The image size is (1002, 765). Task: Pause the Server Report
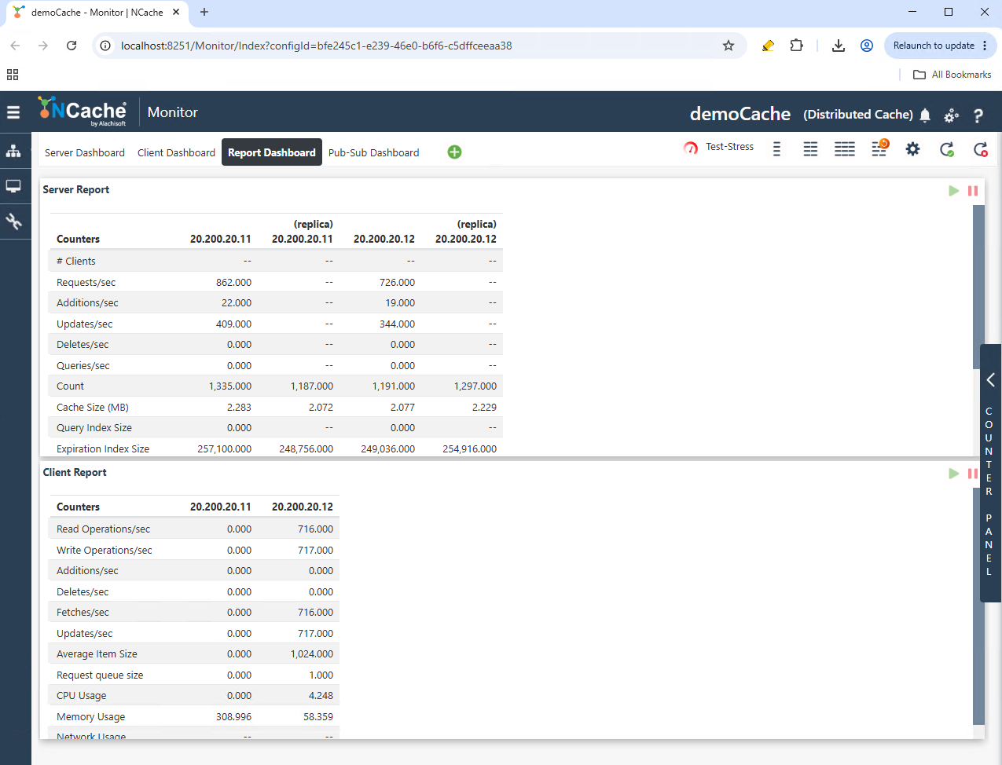tap(973, 191)
